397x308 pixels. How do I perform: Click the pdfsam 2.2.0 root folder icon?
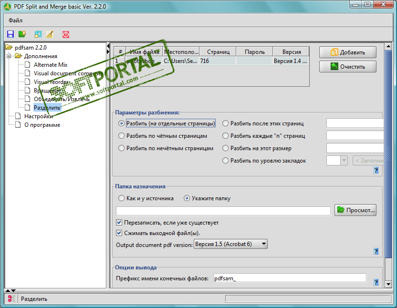(x=9, y=47)
